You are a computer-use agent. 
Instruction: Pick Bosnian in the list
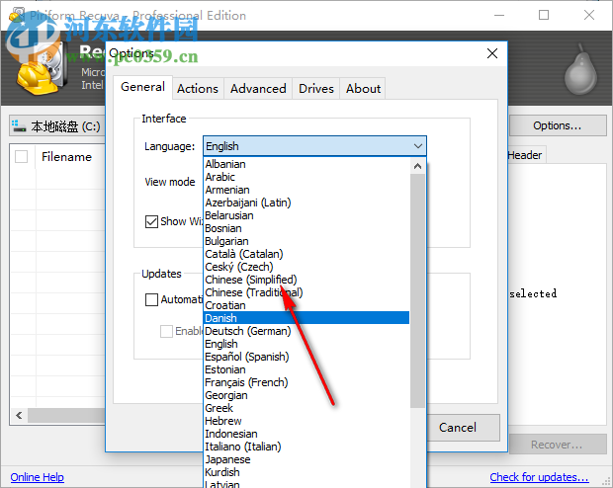(x=306, y=228)
